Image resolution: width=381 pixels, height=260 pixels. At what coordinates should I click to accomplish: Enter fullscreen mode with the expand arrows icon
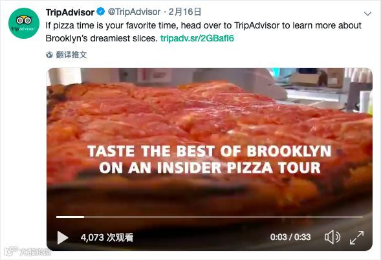356,237
